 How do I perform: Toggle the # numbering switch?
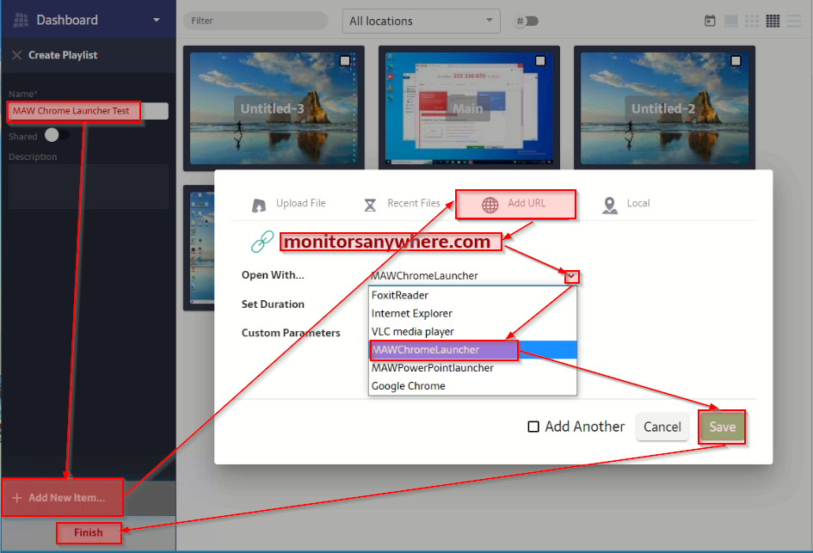527,21
